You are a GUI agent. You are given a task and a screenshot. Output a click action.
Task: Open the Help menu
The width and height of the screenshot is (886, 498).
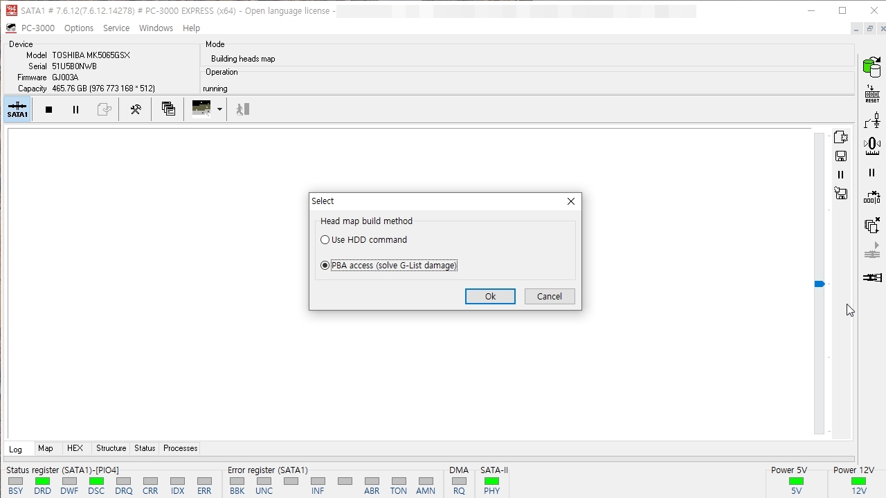click(191, 28)
